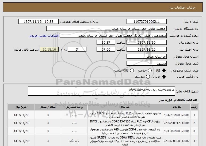Click the delivery city field مشهد
206x146 pixels.
tap(147, 63)
